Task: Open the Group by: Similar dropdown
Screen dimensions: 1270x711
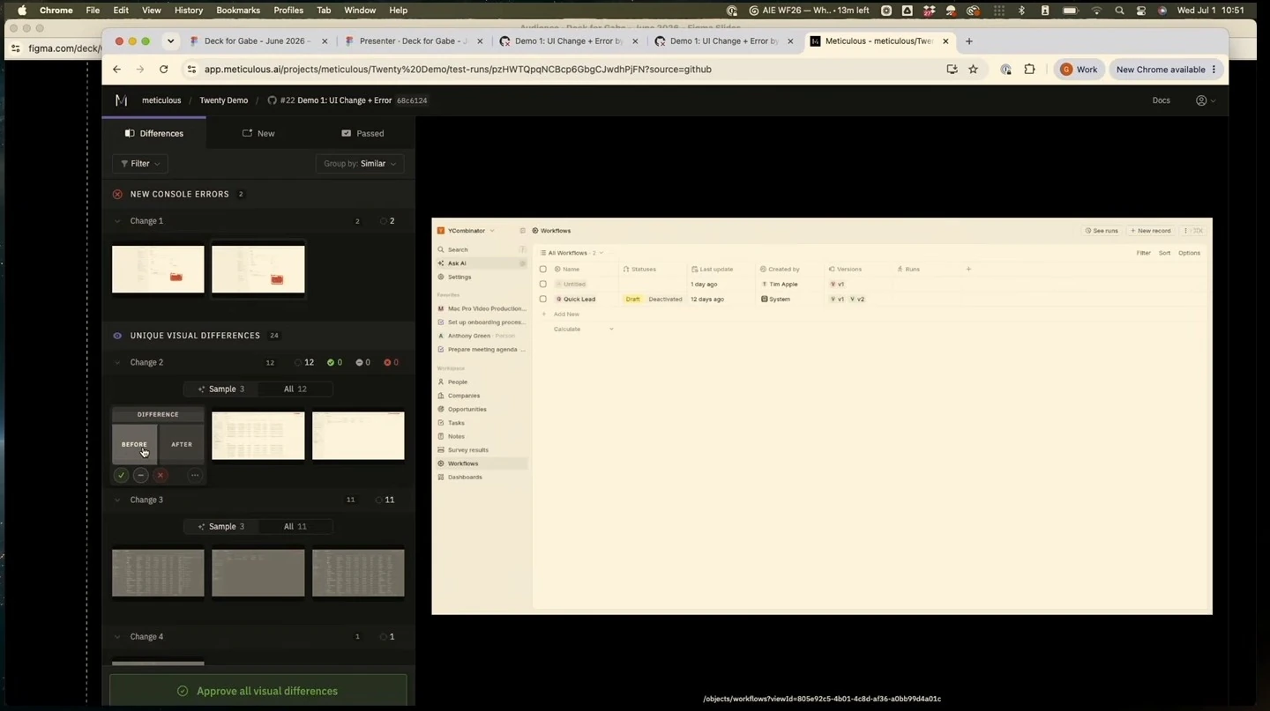Action: (x=360, y=163)
